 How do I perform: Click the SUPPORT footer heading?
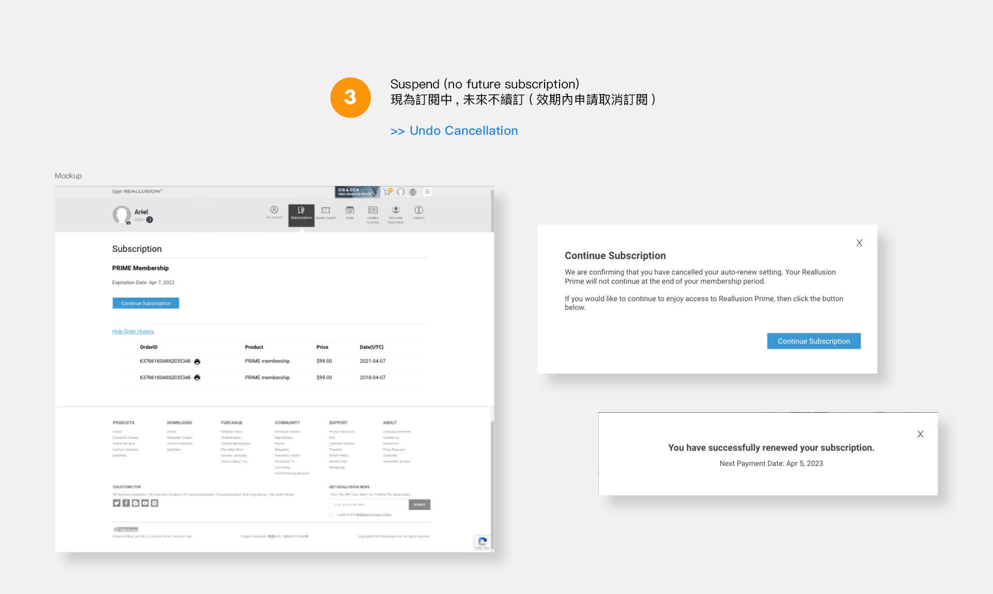pyautogui.click(x=338, y=423)
